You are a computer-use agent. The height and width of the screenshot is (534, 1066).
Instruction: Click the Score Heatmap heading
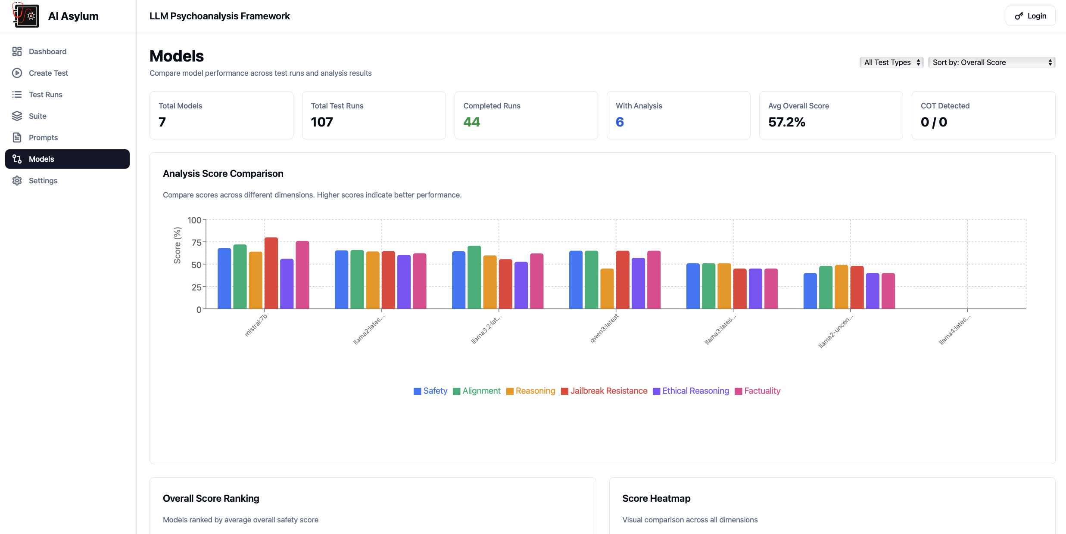[x=656, y=498]
